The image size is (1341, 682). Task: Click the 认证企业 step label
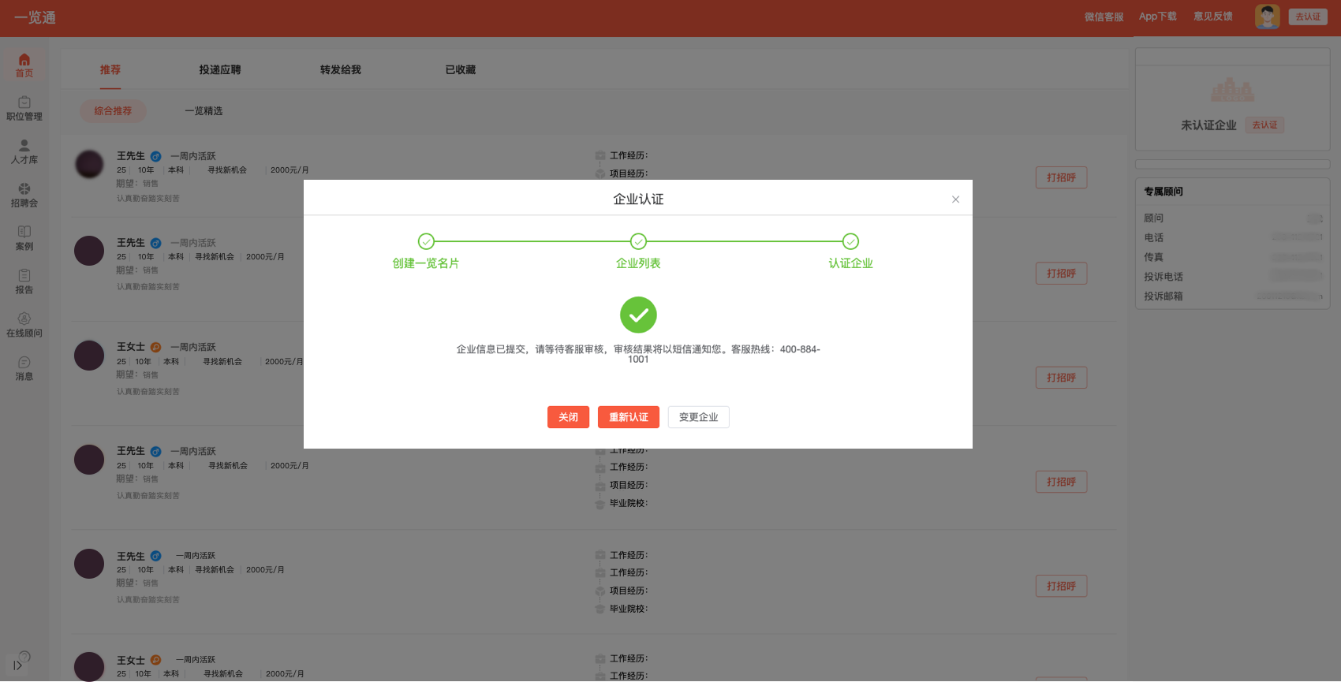coord(850,263)
